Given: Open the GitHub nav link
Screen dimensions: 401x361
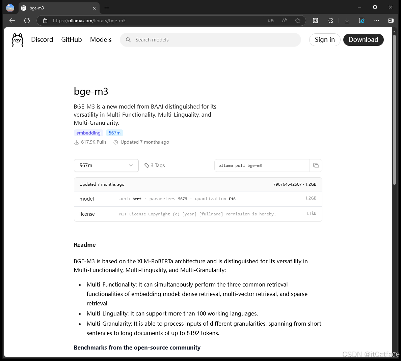Looking at the screenshot, I should click(71, 39).
